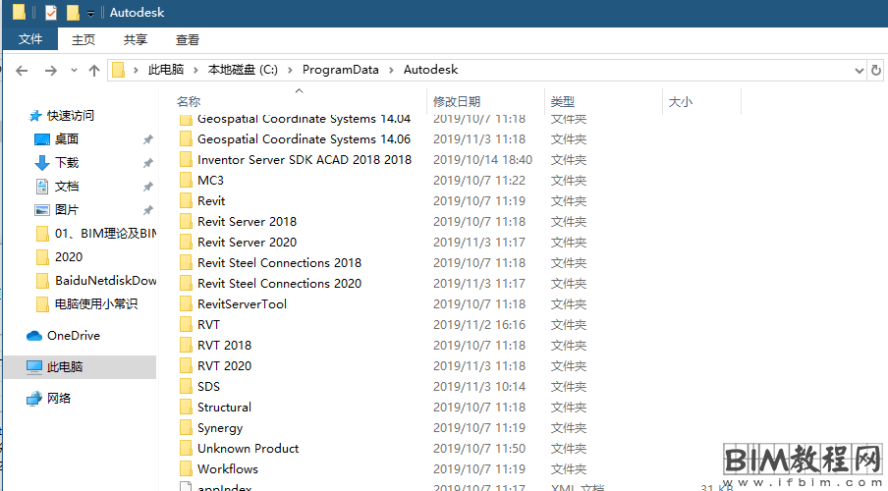
Task: Select 快速访问 in the navigation pane
Action: click(70, 116)
